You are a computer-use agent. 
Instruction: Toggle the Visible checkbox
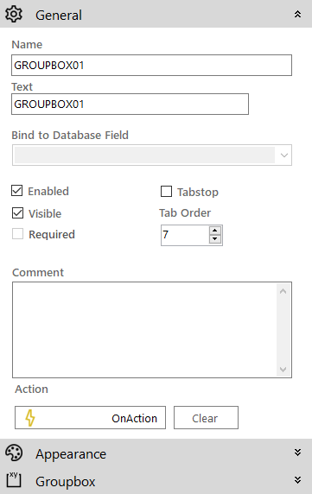[x=17, y=213]
